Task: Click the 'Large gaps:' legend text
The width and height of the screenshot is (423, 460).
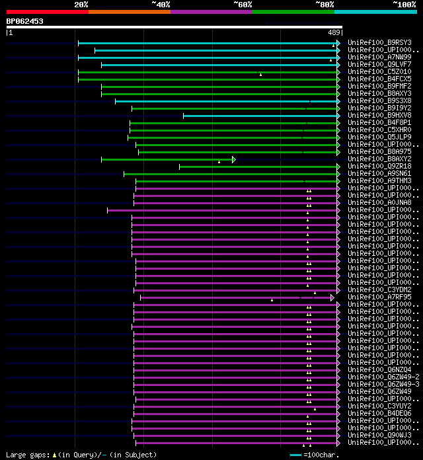Action: (28, 455)
